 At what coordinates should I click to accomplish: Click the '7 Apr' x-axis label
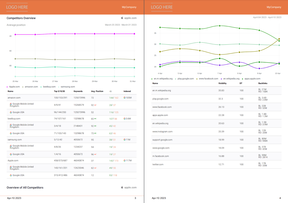(x=220, y=73)
